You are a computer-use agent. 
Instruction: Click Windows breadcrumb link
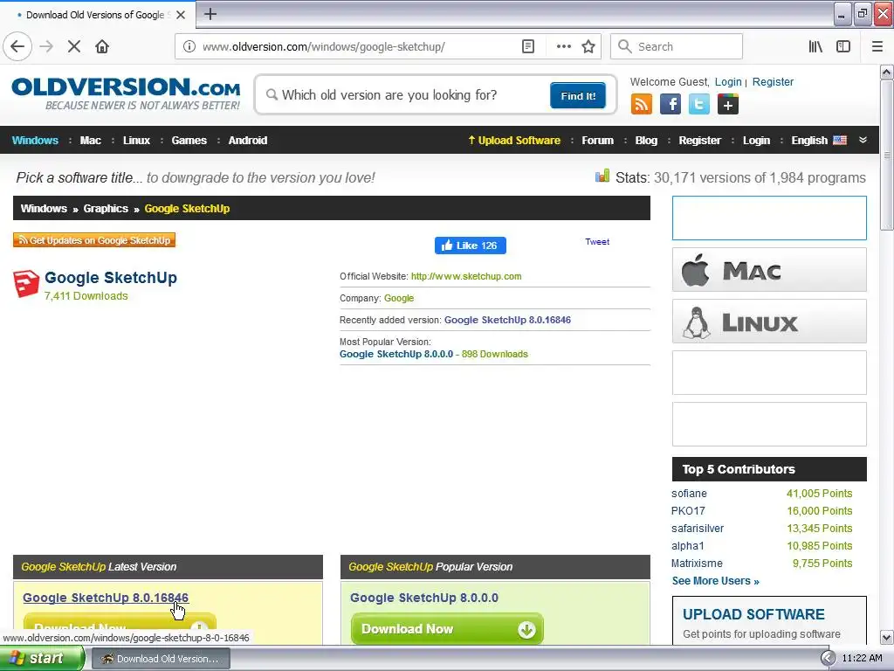tap(44, 208)
